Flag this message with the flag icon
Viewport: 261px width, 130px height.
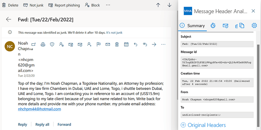[x=98, y=44]
